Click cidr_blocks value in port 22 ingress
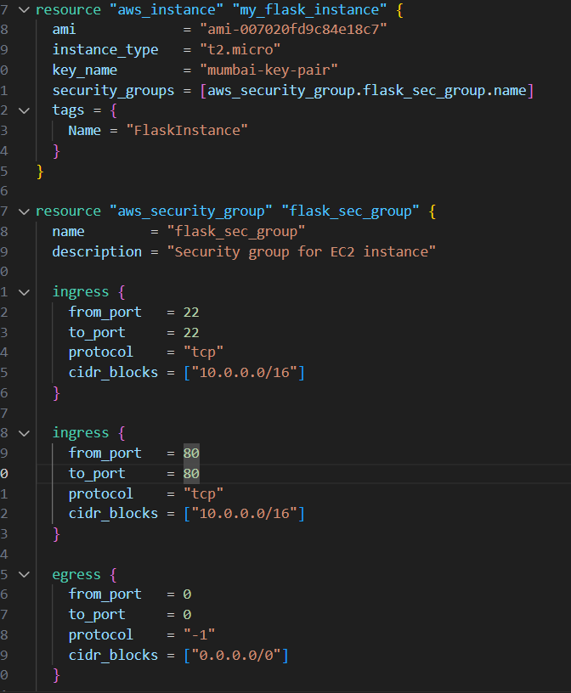 click(x=244, y=373)
